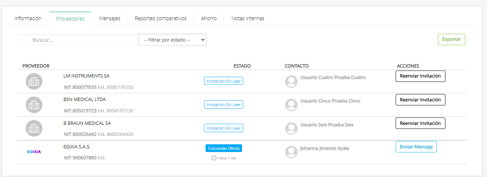Screen dimensions: 487x177
Task: Open the Notas Internas tab
Action: [248, 18]
